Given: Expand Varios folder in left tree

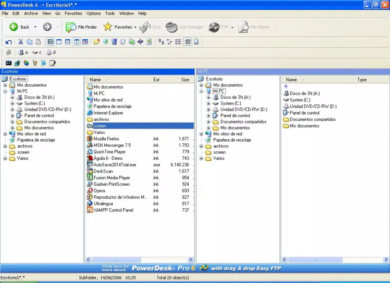Looking at the screenshot, I should click(5, 158).
